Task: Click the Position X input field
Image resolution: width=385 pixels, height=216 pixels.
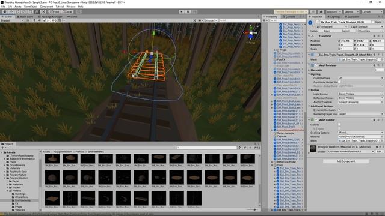Action: tap(346, 41)
